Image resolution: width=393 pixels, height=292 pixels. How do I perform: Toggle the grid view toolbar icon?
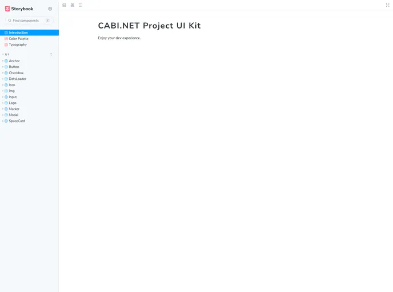[x=73, y=5]
